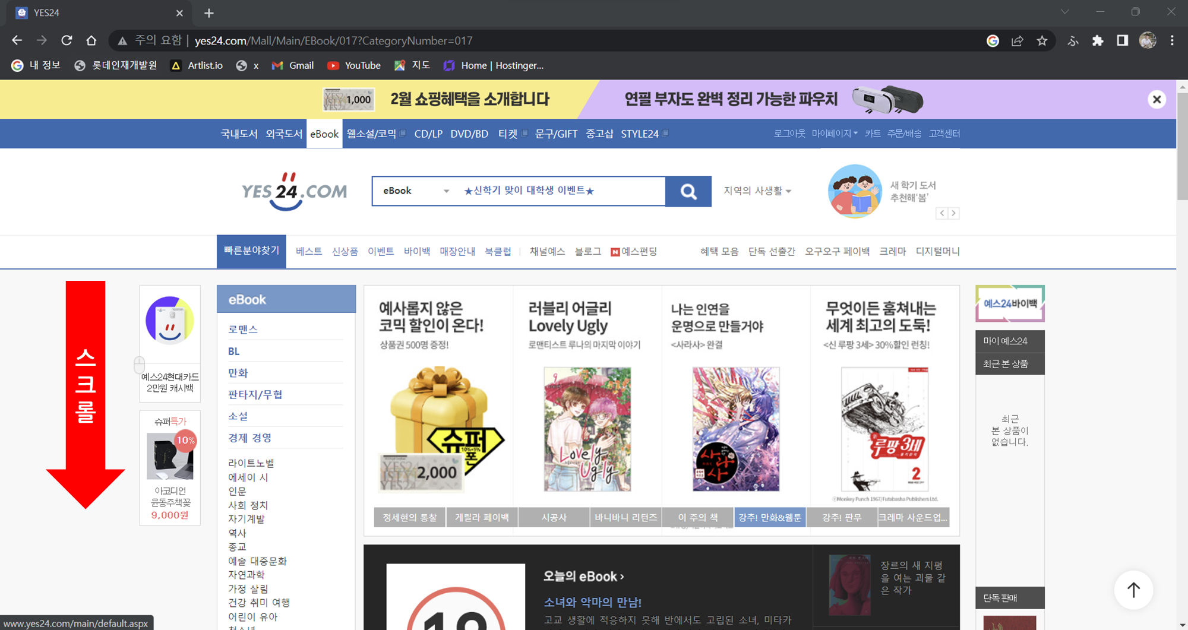Select 자기계발 category

tap(247, 519)
